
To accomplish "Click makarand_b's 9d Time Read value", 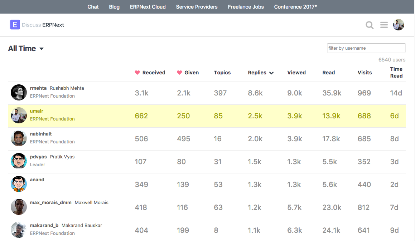I will point(394,230).
